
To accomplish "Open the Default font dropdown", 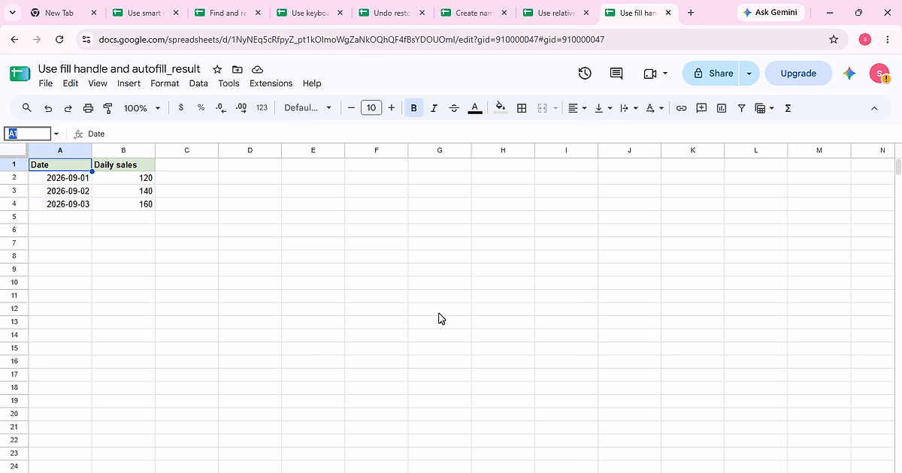I will pyautogui.click(x=307, y=108).
